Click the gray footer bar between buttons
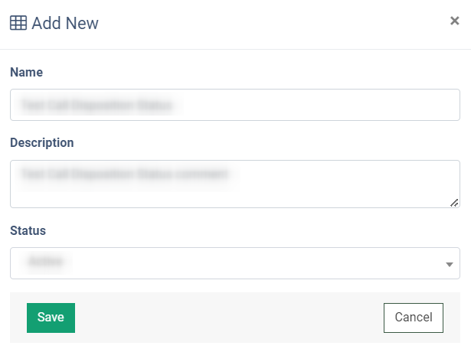 pyautogui.click(x=230, y=318)
